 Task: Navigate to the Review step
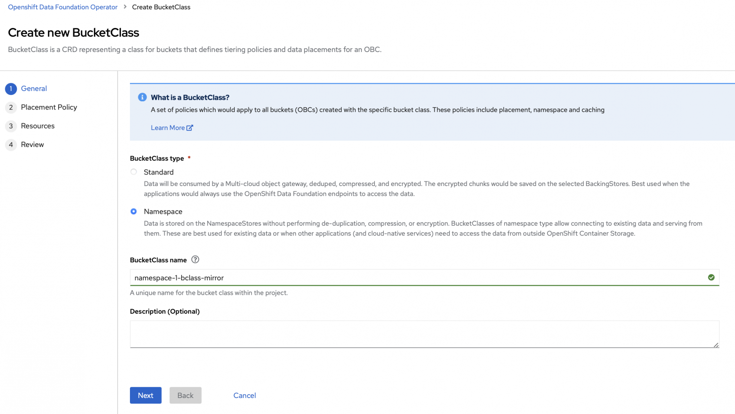33,145
